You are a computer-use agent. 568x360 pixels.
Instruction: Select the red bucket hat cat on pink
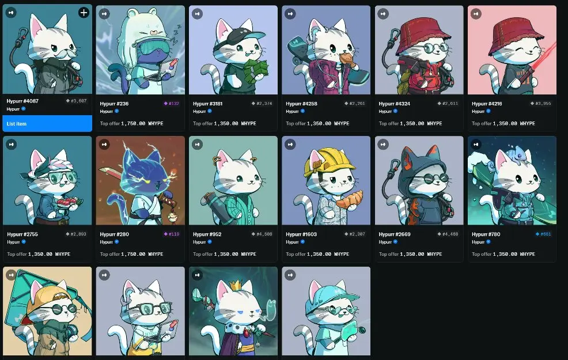(512, 50)
